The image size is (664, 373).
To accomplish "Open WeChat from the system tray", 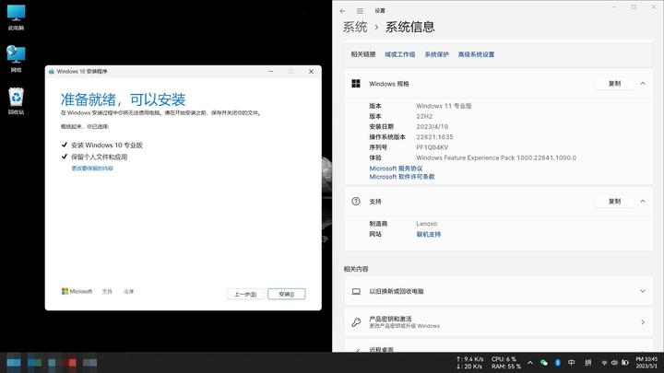I will pos(544,363).
